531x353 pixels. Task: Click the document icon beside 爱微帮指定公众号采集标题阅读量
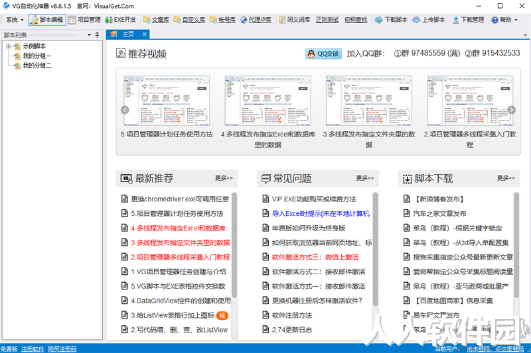(x=407, y=272)
